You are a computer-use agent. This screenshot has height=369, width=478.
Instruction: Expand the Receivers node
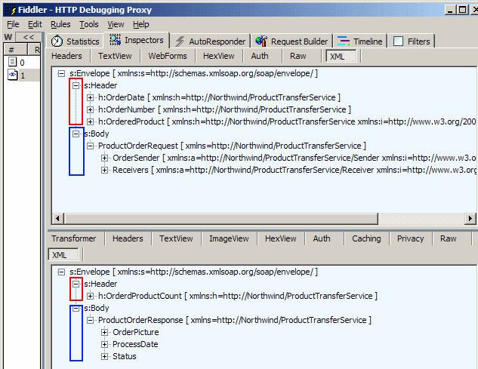105,170
